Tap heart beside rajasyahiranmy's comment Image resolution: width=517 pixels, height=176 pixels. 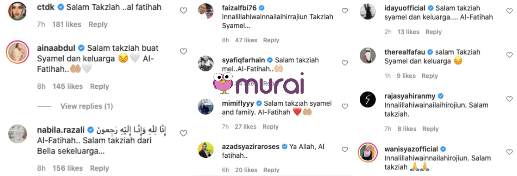509,99
